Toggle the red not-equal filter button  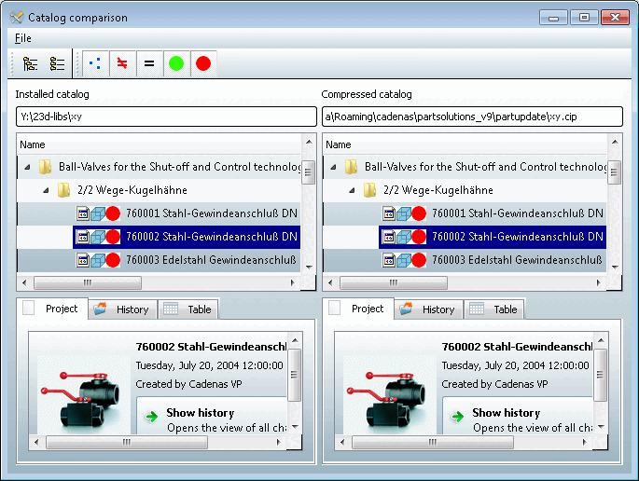click(x=122, y=64)
